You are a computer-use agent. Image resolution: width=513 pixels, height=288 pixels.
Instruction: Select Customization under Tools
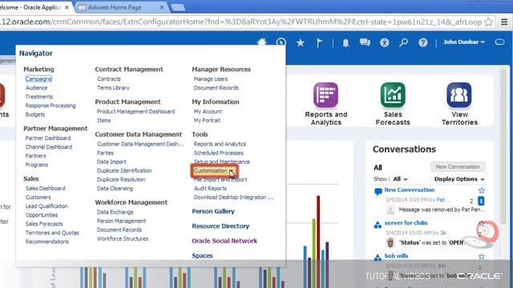(x=211, y=170)
